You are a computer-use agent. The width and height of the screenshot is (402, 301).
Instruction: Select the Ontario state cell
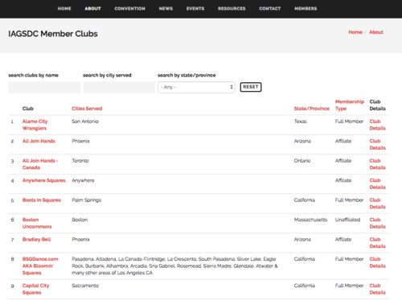coord(302,161)
